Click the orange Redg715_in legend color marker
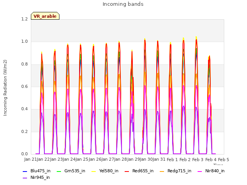This screenshot has width=247, height=185. point(162,171)
